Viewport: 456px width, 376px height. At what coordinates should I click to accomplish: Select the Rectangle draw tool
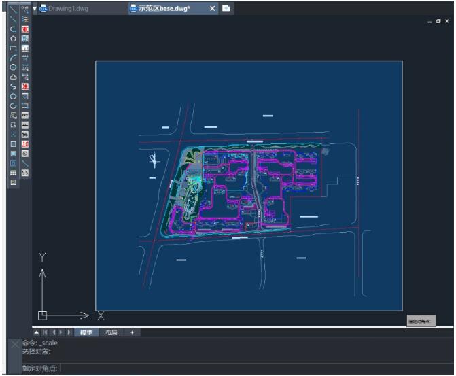click(x=13, y=48)
